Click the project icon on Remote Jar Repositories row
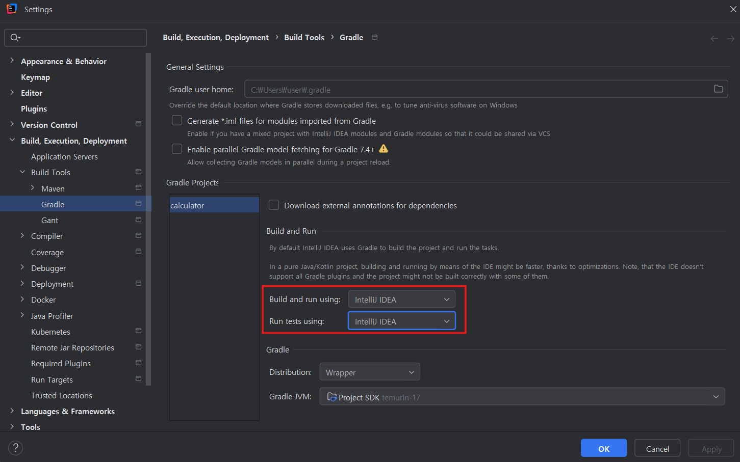 138,347
